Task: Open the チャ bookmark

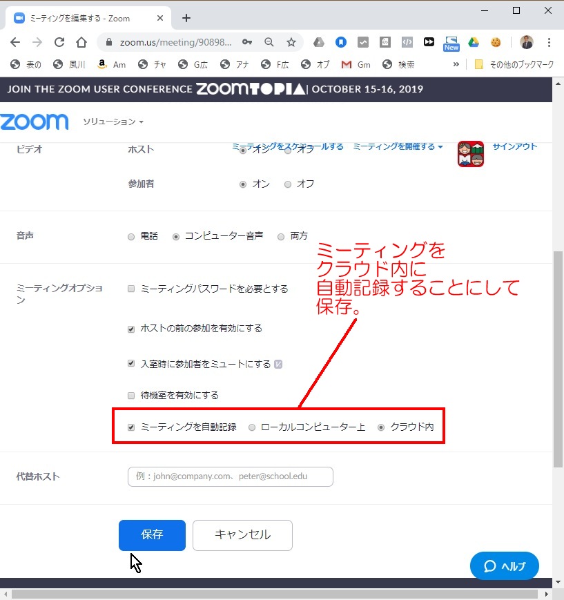Action: pyautogui.click(x=153, y=65)
